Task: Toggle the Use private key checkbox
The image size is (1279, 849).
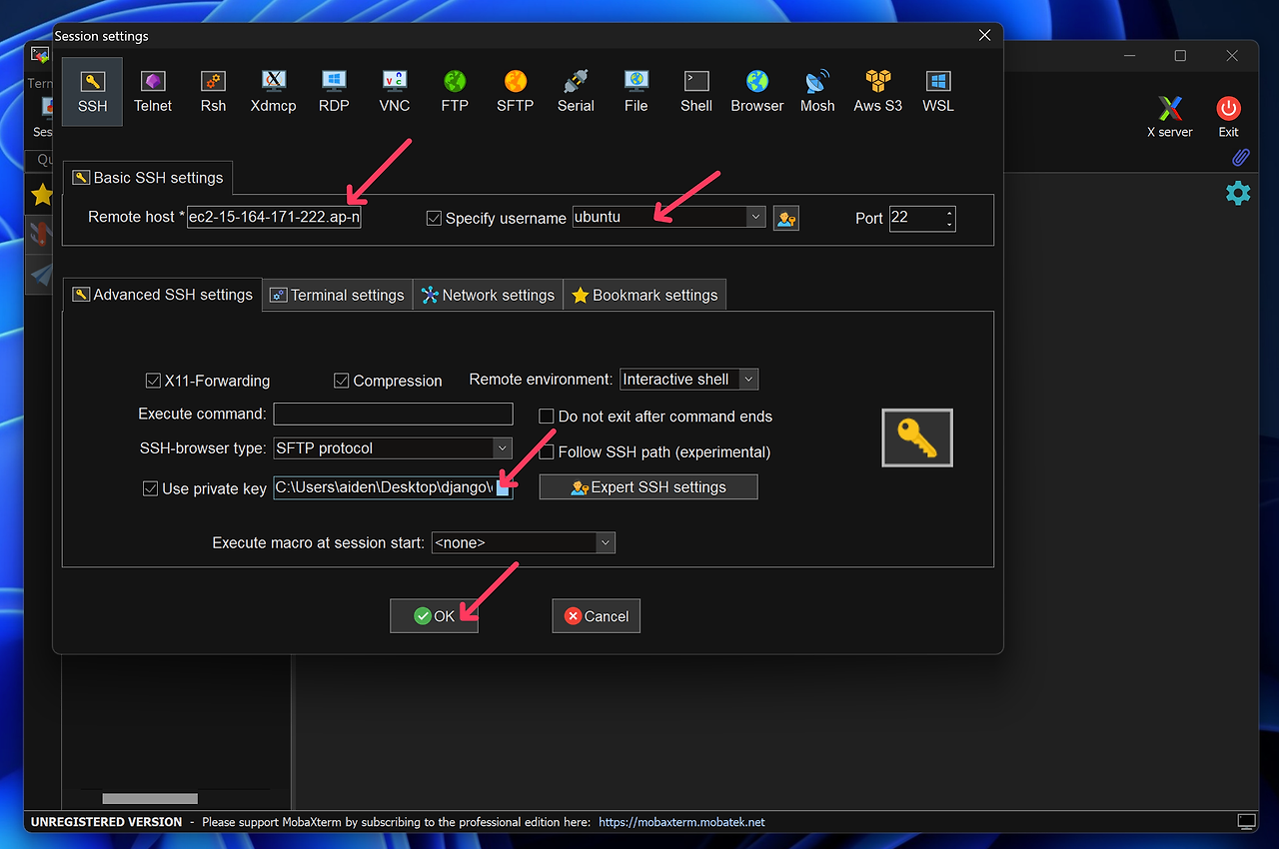Action: pyautogui.click(x=151, y=488)
